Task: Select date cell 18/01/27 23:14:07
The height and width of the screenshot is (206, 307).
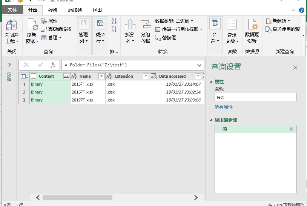Action: tap(176, 84)
